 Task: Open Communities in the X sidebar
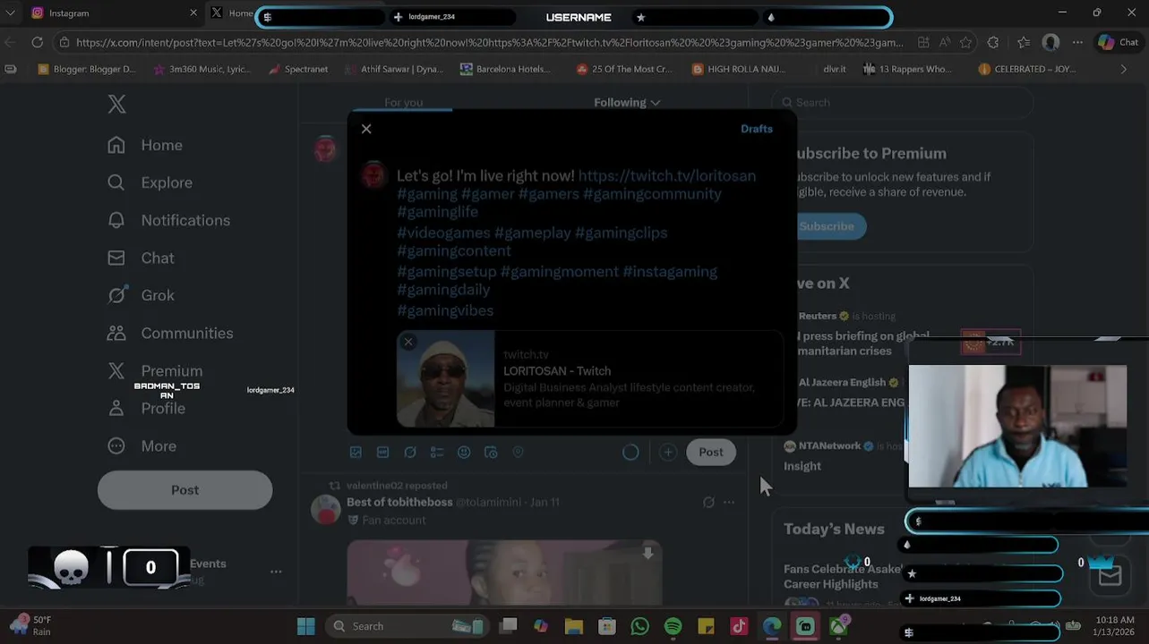(x=169, y=333)
